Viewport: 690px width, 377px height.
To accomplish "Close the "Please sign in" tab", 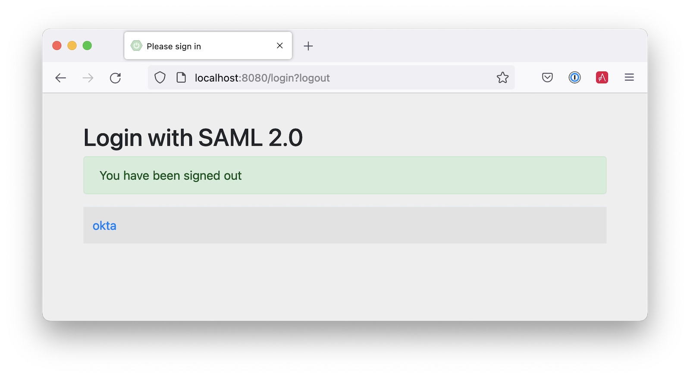I will click(x=280, y=46).
